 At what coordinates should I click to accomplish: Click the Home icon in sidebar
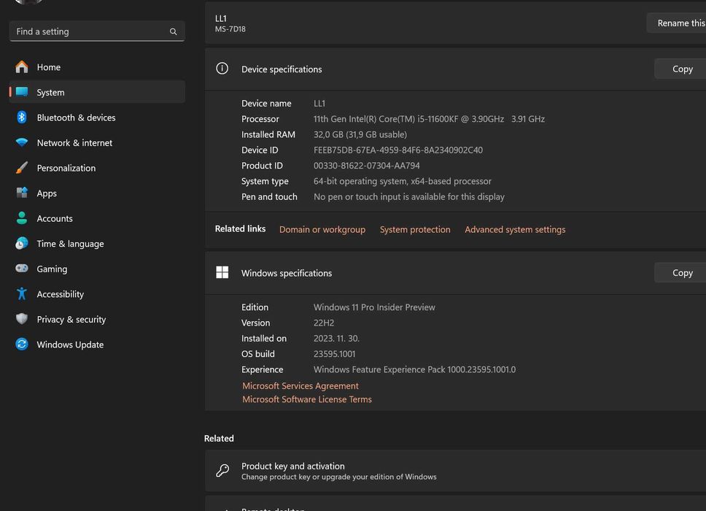click(22, 67)
